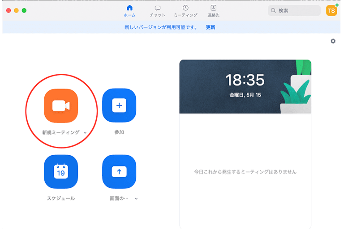
Task: Click the 18:35 clock display
Action: [245, 80]
